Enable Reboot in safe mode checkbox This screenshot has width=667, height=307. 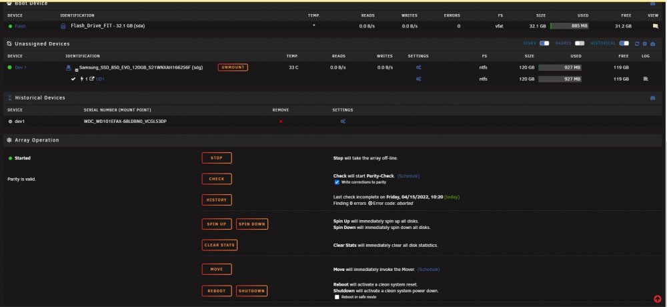click(337, 297)
